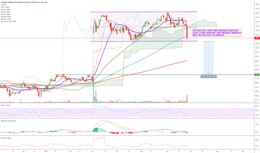
Task: Click the 2019 label on the time axis
Action: [46, 151]
